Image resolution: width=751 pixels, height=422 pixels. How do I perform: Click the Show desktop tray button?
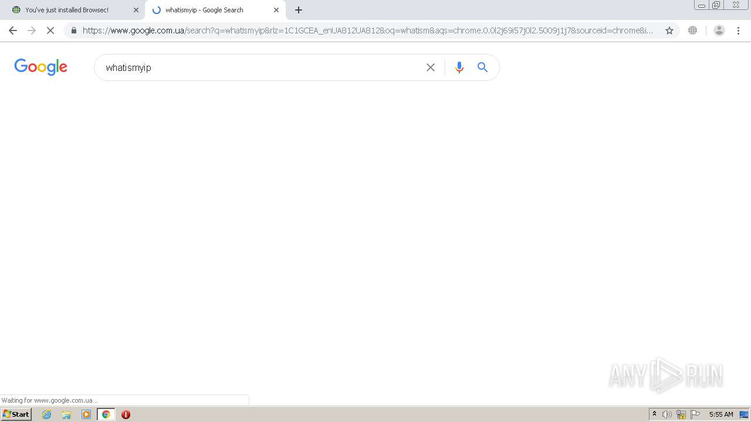click(745, 414)
